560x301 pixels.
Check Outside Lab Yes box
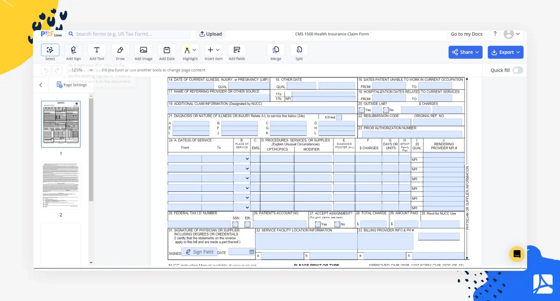coord(362,110)
